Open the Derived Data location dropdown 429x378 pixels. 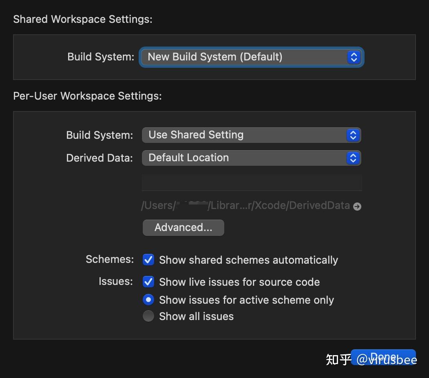251,158
